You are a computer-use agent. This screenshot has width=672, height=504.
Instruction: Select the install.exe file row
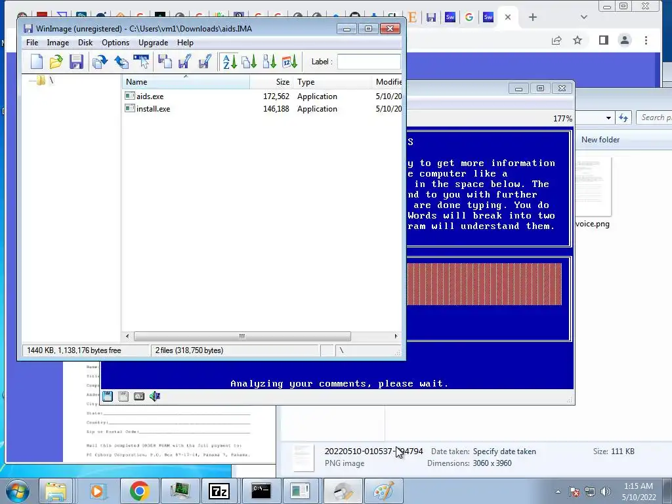[262, 109]
